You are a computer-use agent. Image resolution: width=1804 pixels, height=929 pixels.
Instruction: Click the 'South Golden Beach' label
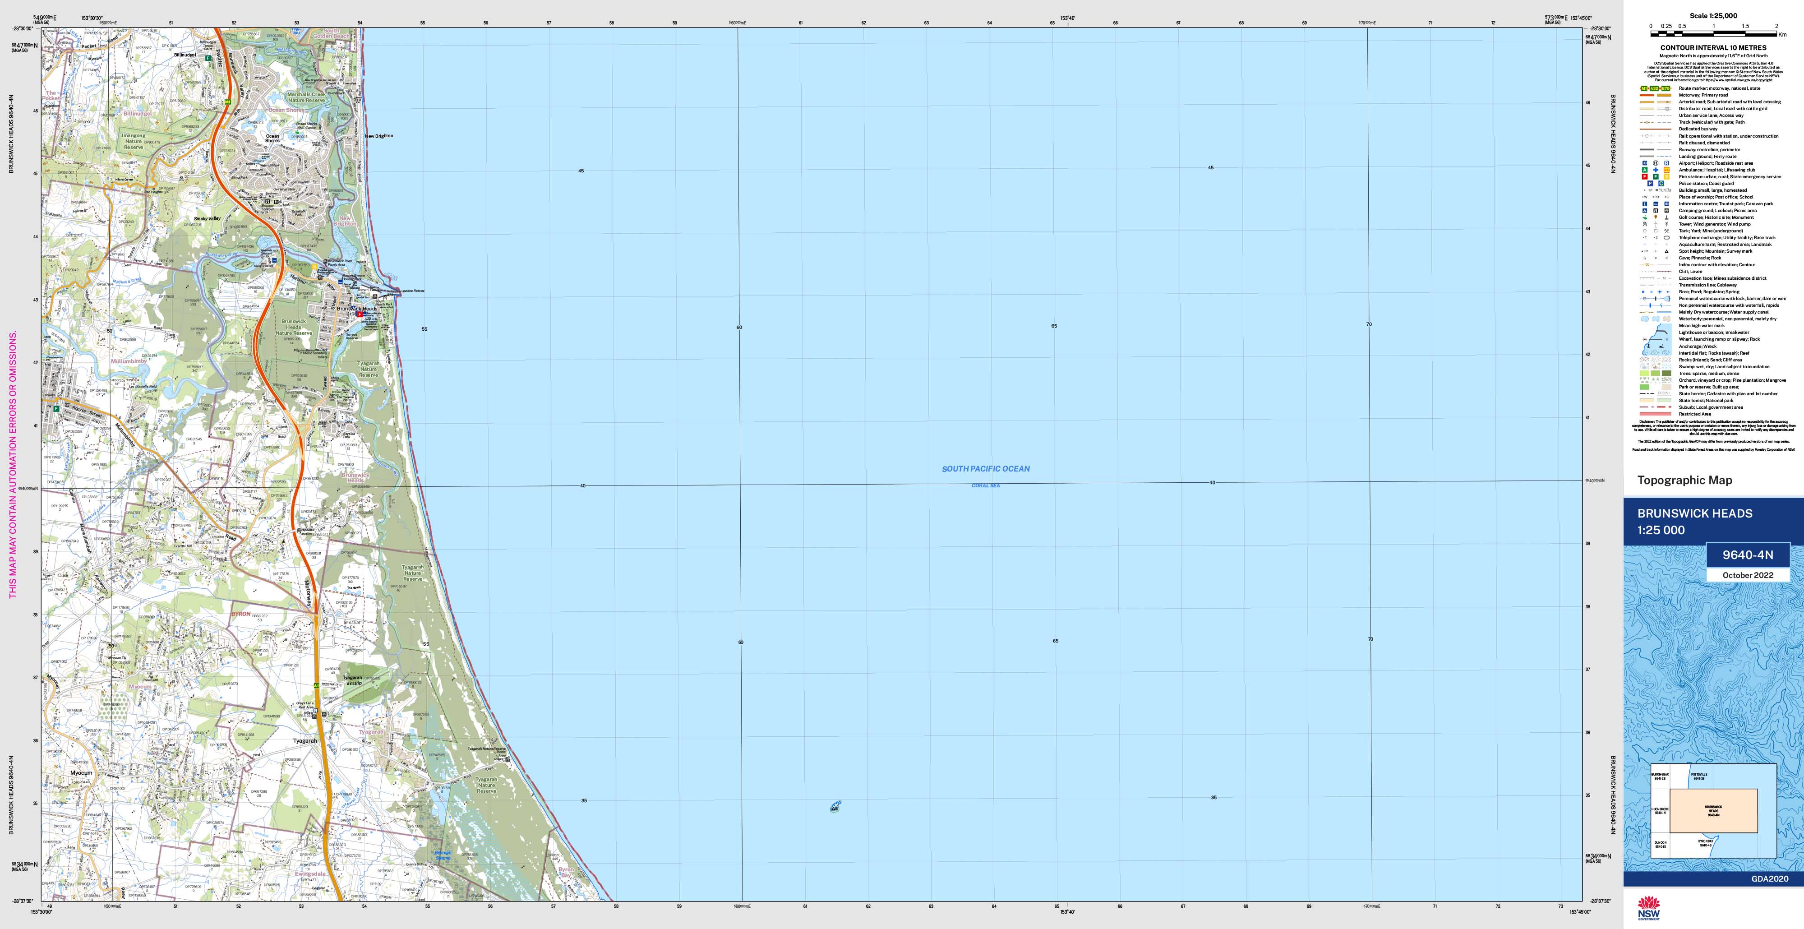point(331,33)
